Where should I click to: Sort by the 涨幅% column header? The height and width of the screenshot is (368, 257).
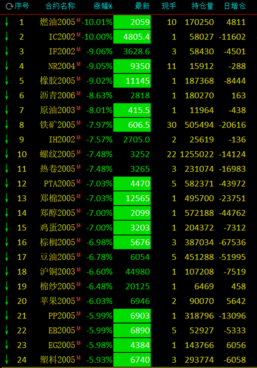pyautogui.click(x=103, y=6)
